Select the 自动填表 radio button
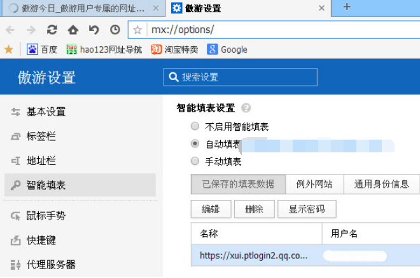This screenshot has width=420, height=278. click(x=195, y=143)
